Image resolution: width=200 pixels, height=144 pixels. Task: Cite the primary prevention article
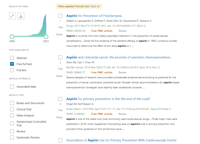click(x=60, y=111)
